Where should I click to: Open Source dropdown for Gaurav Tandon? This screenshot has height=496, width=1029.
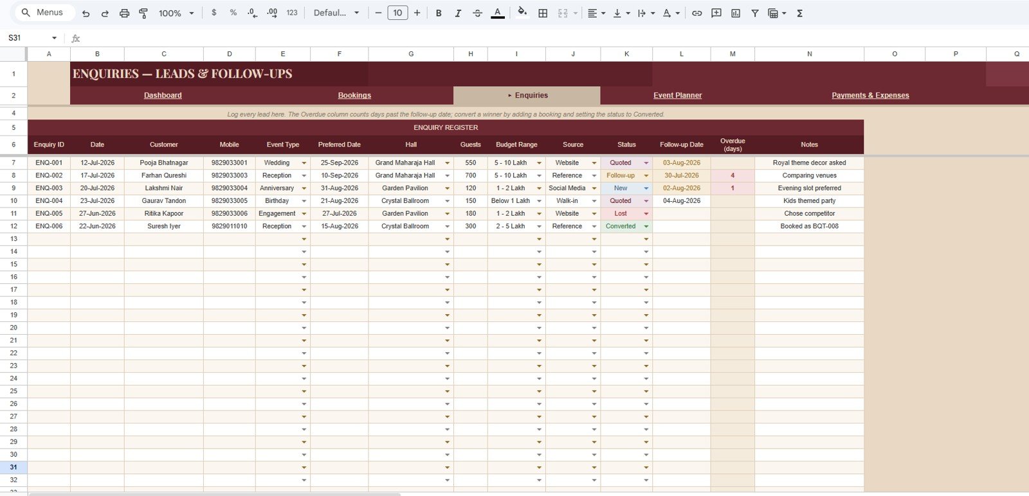594,201
